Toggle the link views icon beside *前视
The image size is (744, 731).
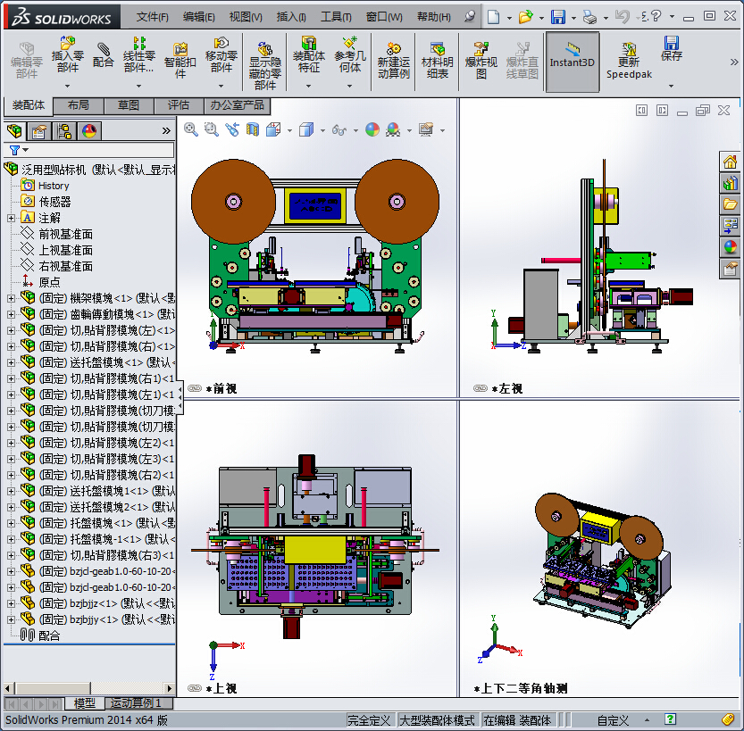coord(195,388)
